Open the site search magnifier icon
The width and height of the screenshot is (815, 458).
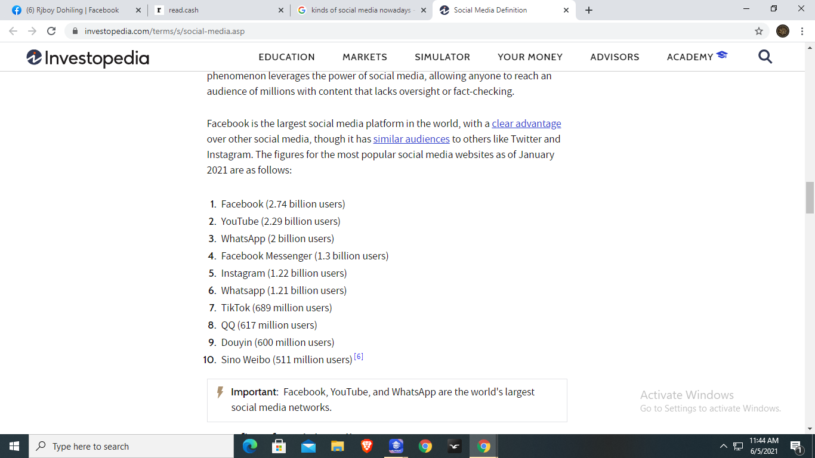(x=765, y=57)
